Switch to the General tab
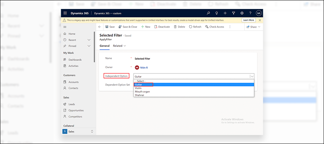The image size is (324, 144). tap(104, 46)
